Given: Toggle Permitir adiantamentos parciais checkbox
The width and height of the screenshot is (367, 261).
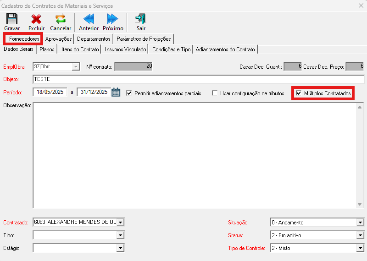Looking at the screenshot, I should [129, 93].
